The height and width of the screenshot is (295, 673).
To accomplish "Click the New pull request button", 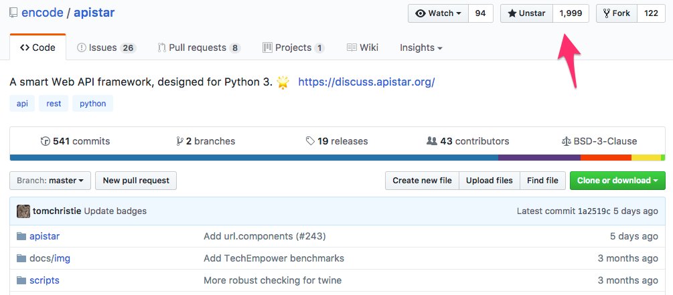I will tap(136, 181).
